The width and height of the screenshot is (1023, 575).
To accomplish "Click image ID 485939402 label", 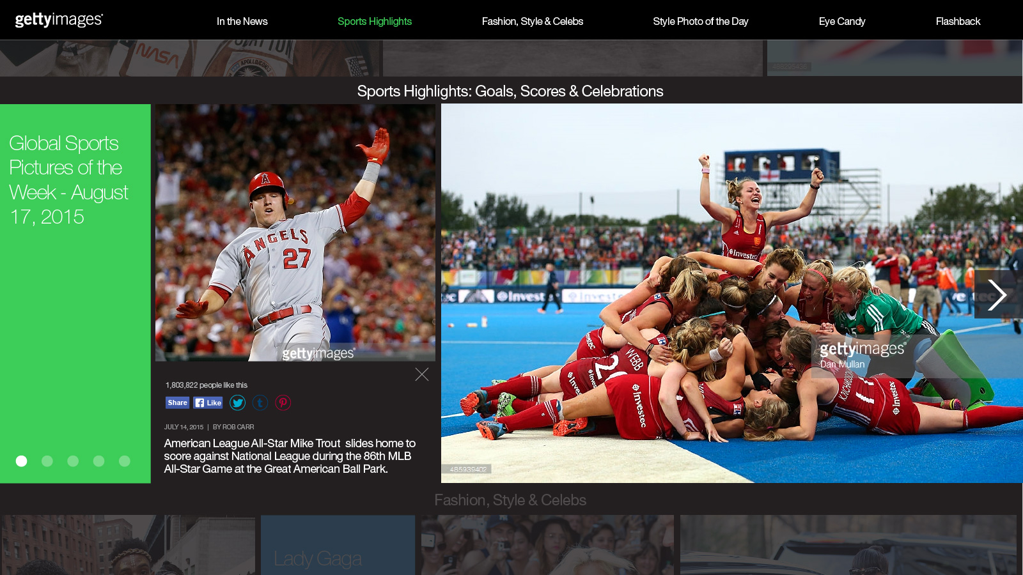I will (468, 470).
